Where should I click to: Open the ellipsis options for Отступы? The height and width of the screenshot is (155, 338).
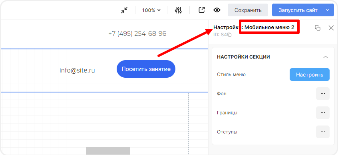323,132
